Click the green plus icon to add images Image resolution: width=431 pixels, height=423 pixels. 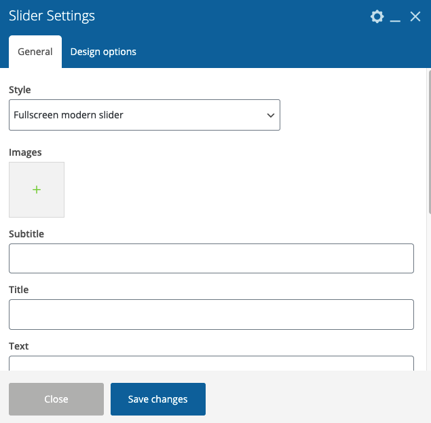[37, 190]
